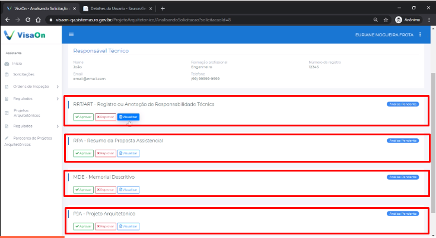Close the Detalhes do Usuario tab
Viewport: 436px width, 238px height.
[x=151, y=9]
